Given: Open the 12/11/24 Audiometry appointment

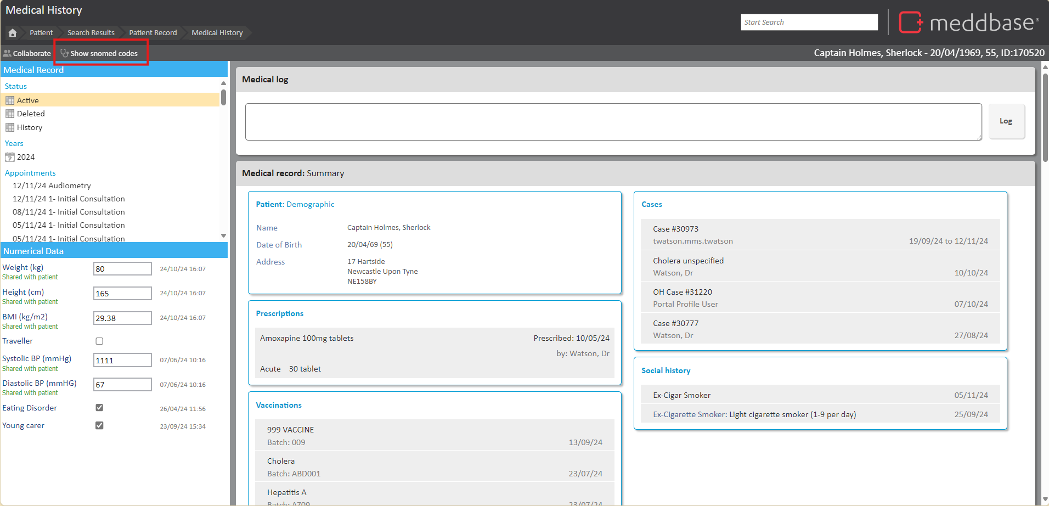Looking at the screenshot, I should click(x=52, y=185).
